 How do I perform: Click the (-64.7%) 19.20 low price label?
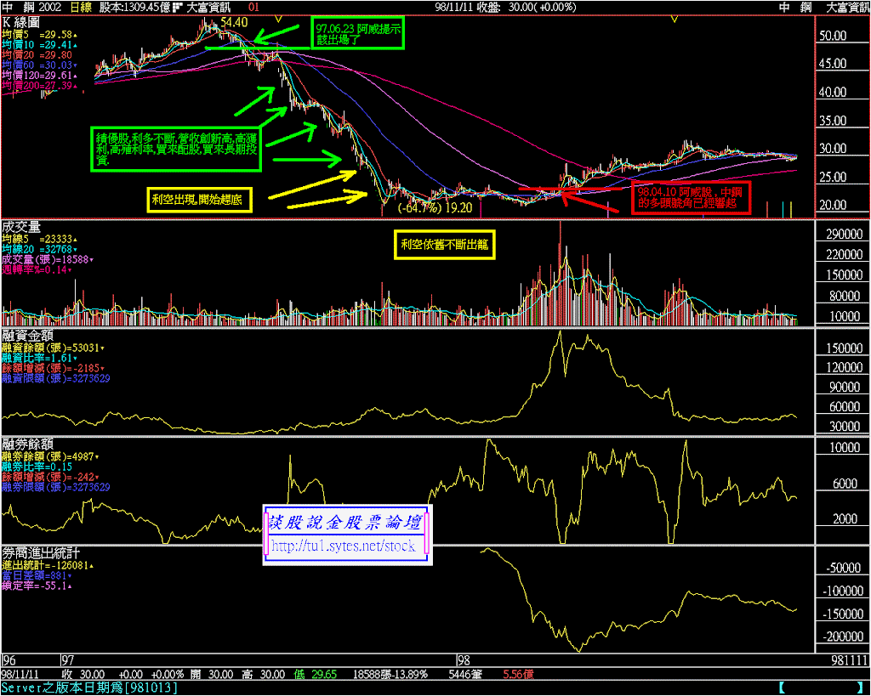(x=435, y=208)
